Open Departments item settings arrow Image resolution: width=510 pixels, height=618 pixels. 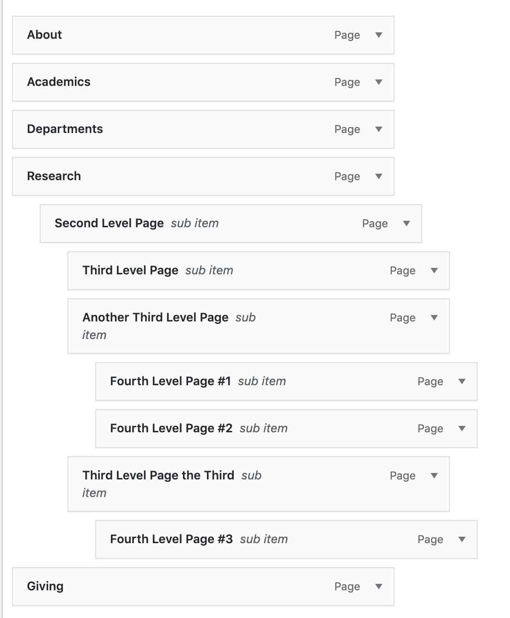pos(379,129)
